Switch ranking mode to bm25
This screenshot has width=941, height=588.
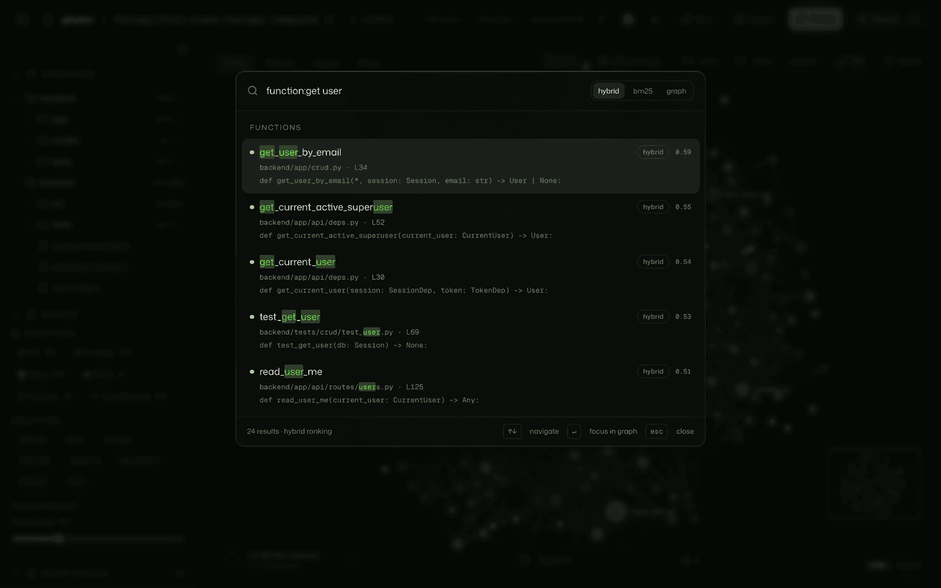coord(642,91)
